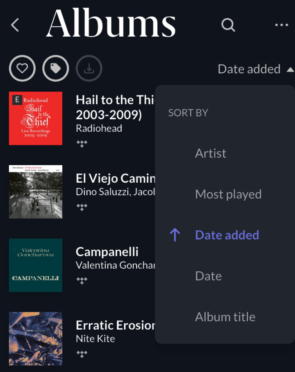Click the triangle beside Date added
295x372 pixels.
click(290, 70)
